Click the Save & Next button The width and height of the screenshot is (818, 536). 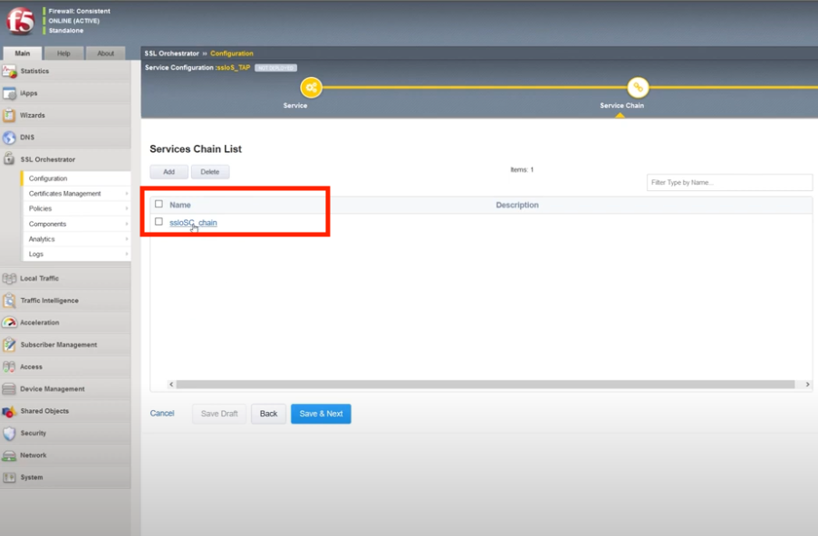tap(321, 414)
